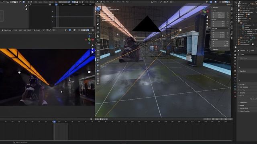Select the Scale tool in main viewport

(x=98, y=24)
